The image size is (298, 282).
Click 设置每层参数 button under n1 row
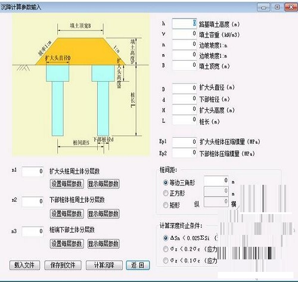(x=67, y=184)
